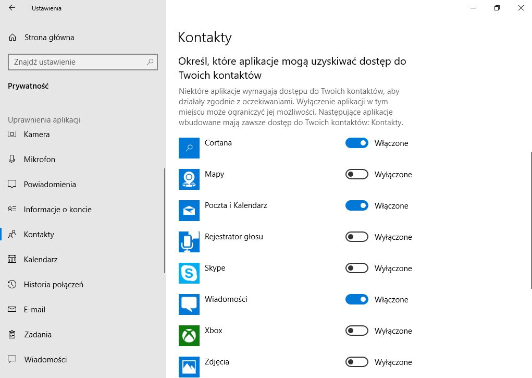The width and height of the screenshot is (532, 378).
Task: Click the Mapy app icon
Action: pos(189,179)
